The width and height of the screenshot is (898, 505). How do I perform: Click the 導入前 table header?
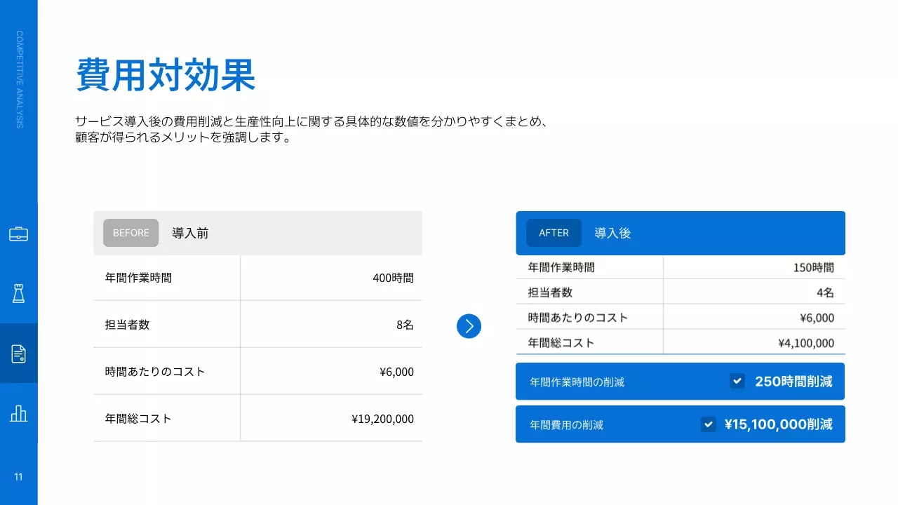coord(189,233)
